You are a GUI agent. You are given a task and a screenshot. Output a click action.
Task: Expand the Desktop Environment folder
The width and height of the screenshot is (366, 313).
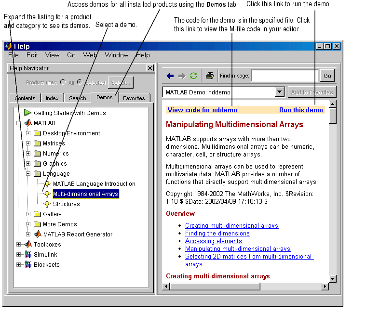(28, 133)
